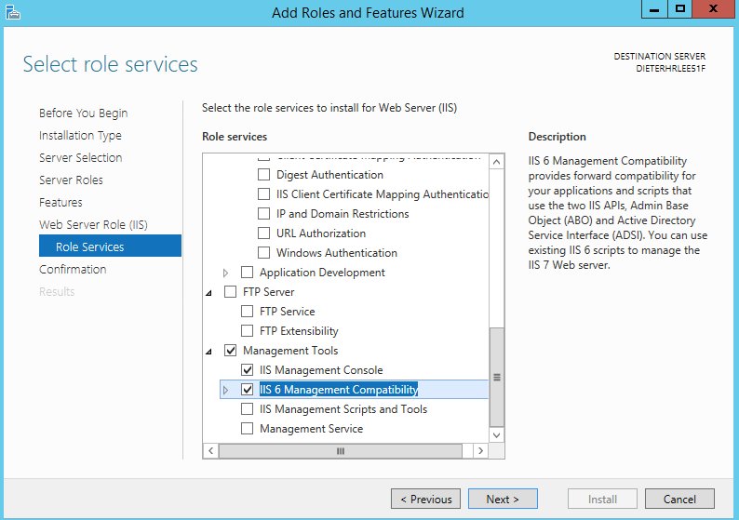Select the FTP Service row label
The width and height of the screenshot is (739, 520).
coord(287,312)
